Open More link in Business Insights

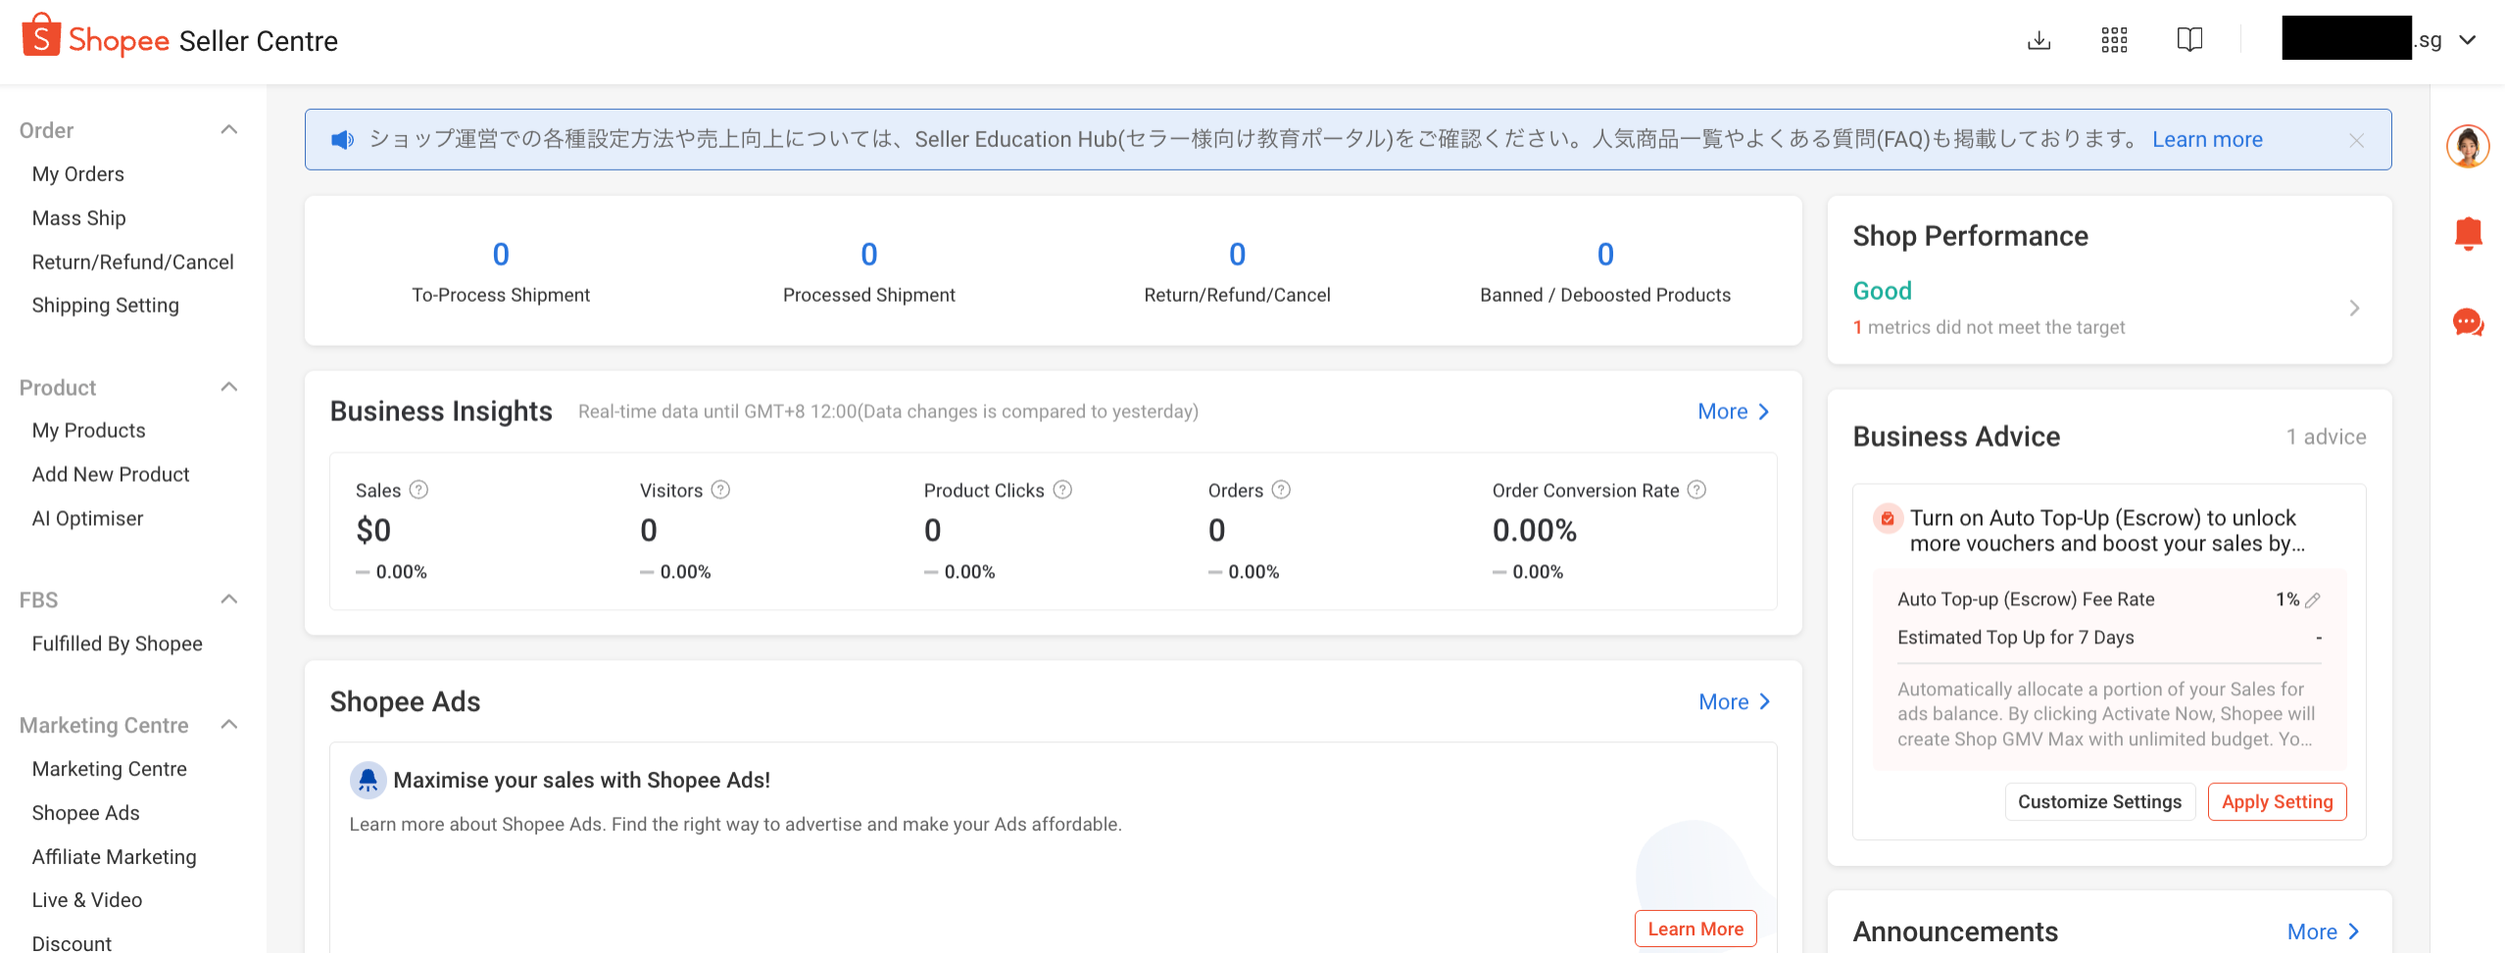pos(1733,411)
